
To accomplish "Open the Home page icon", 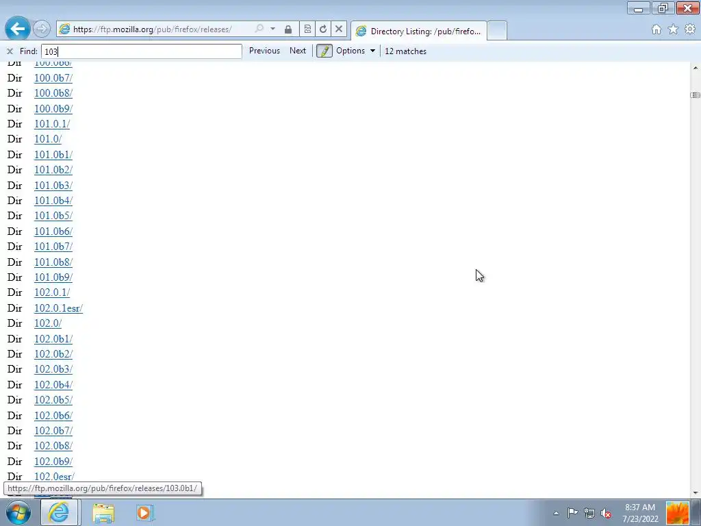I will 657,29.
